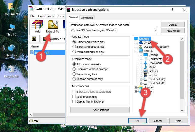
Task: Select Rename automatically option
Action: [x=74, y=79]
